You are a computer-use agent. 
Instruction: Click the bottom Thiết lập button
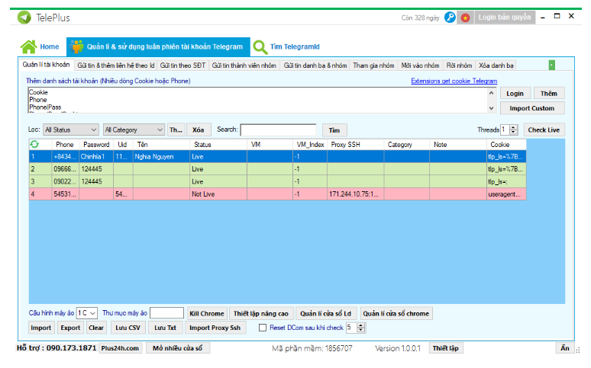pos(445,348)
